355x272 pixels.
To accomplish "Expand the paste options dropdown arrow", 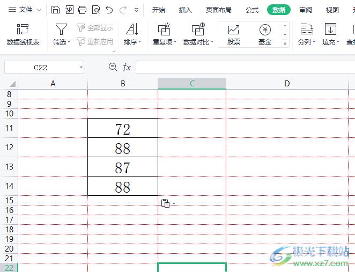I will tap(174, 203).
